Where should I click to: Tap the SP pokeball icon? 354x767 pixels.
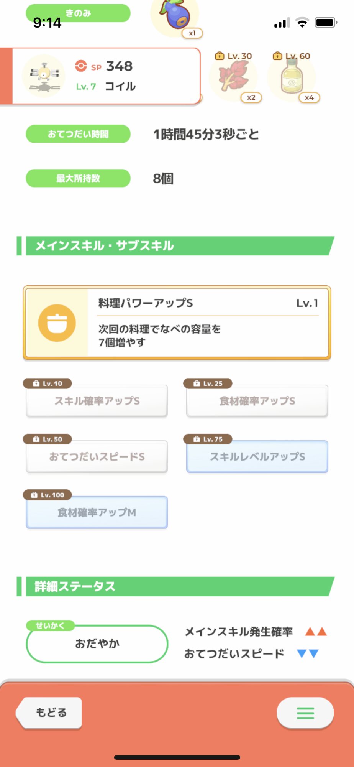(x=81, y=66)
